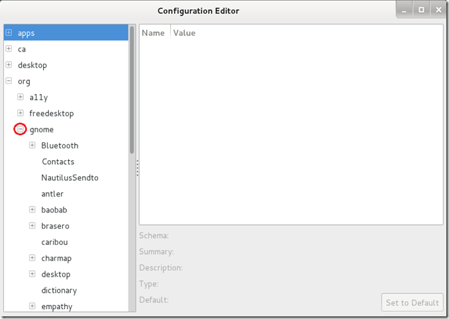Click the Name column header
Image resolution: width=449 pixels, height=319 pixels.
click(x=154, y=33)
